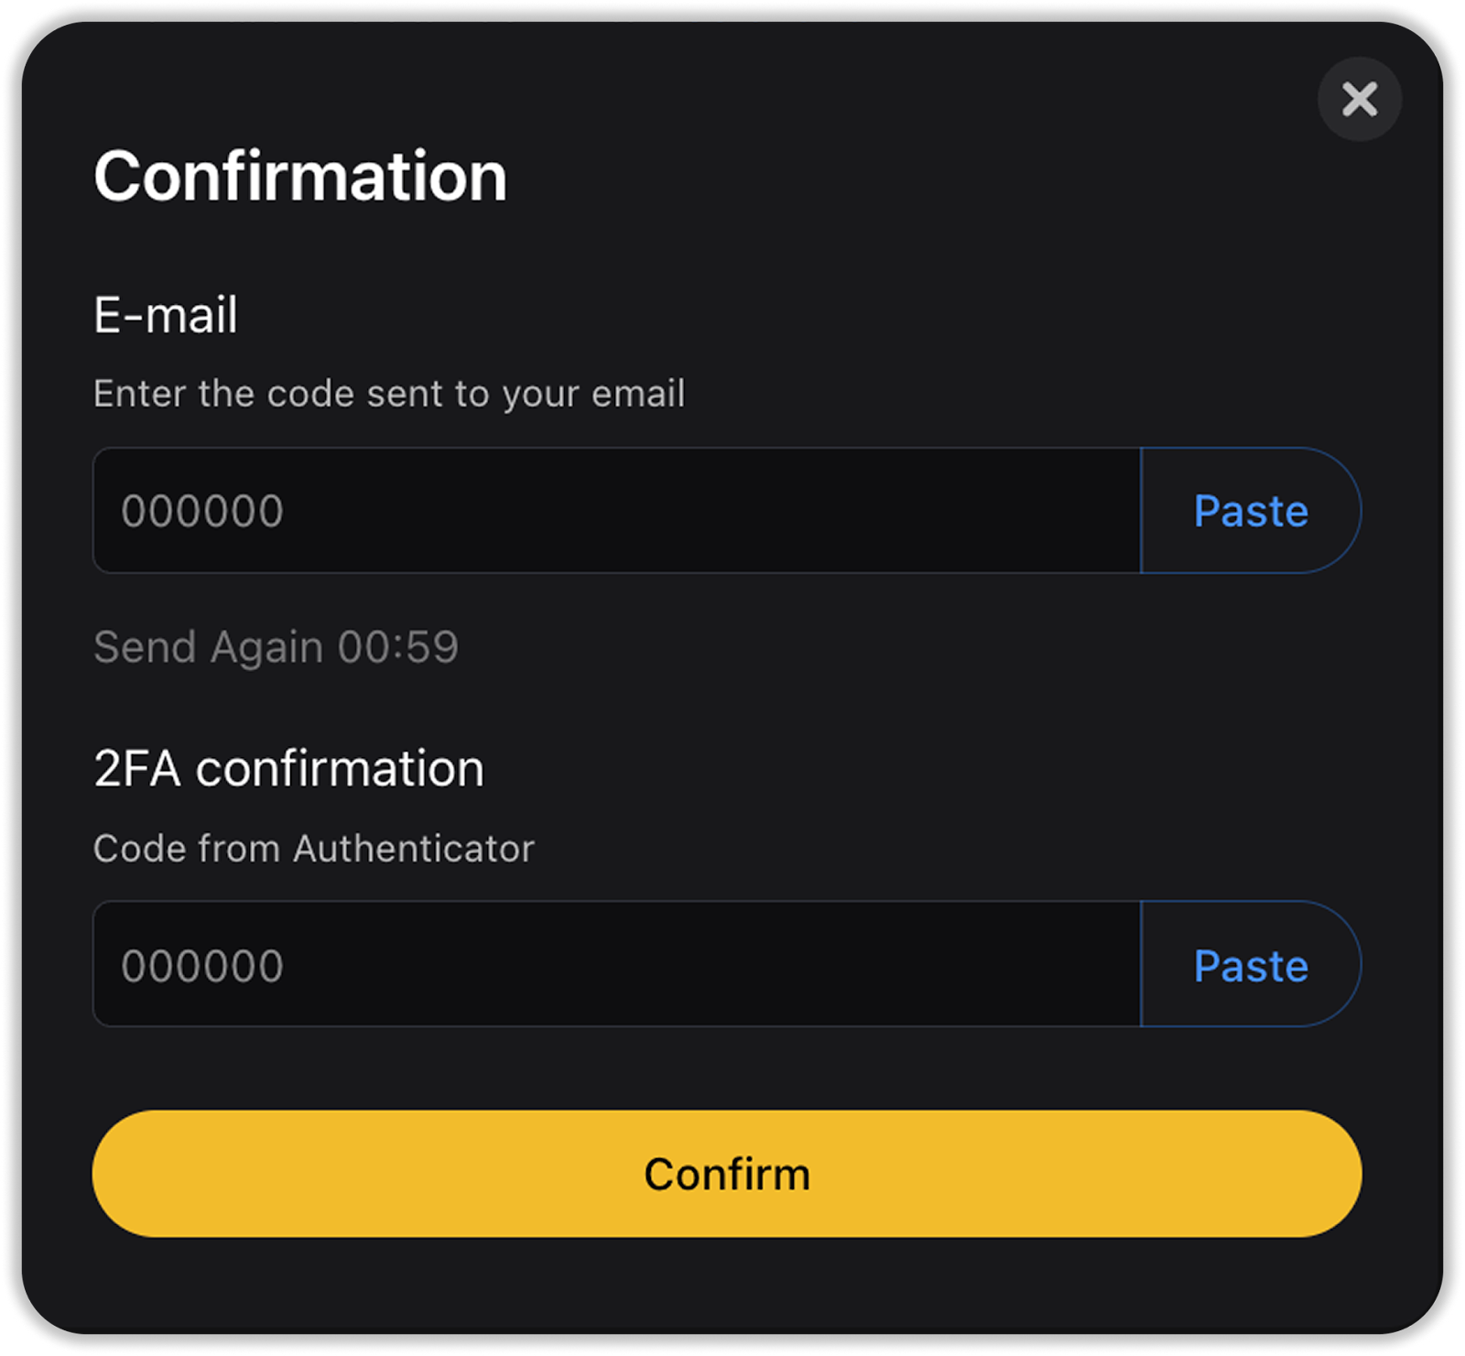1465x1356 pixels.
Task: Click the "Enter the code sent to your email" hint
Action: click(x=389, y=394)
